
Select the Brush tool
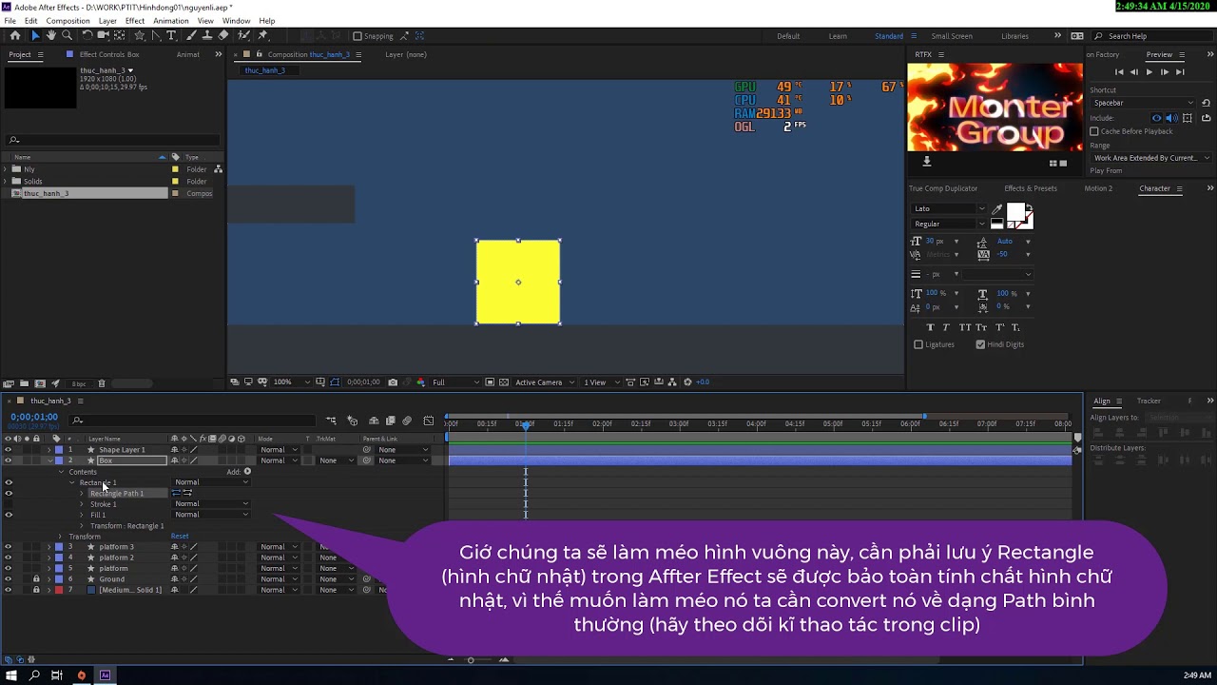click(x=192, y=36)
